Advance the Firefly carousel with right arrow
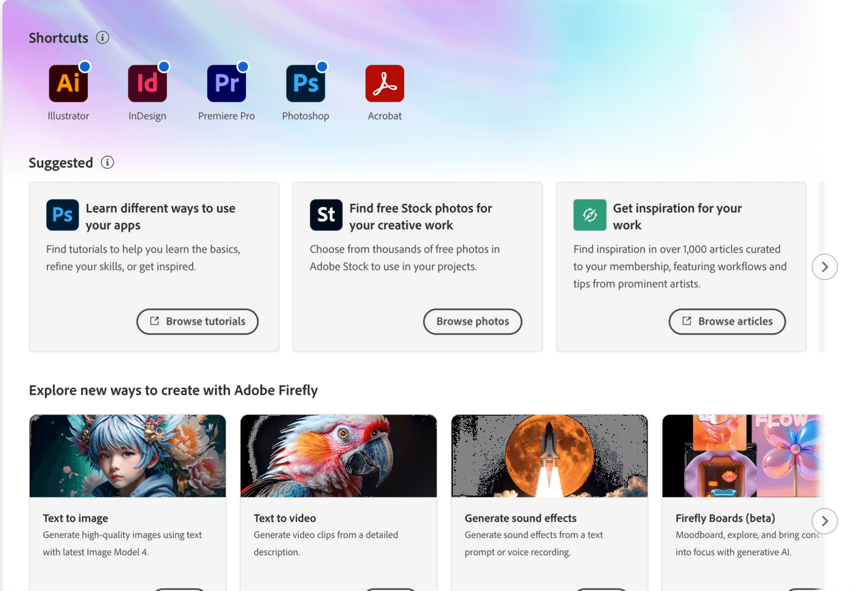The height and width of the screenshot is (591, 852). [x=825, y=521]
